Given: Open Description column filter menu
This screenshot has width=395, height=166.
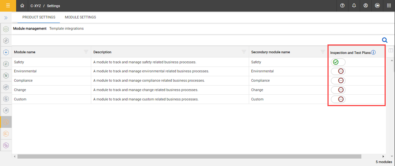Looking at the screenshot, I should pyautogui.click(x=244, y=52).
